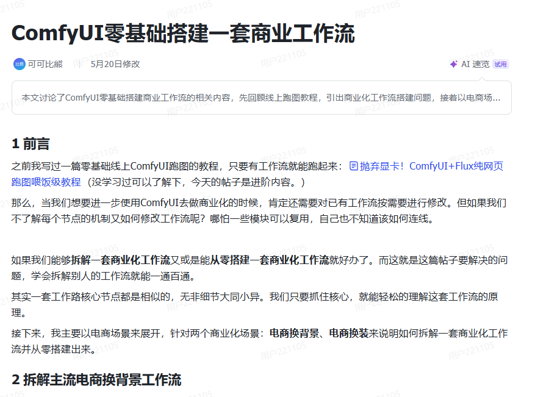This screenshot has width=535, height=397.
Task: Click the AI sparkle icon
Action: pyautogui.click(x=453, y=64)
